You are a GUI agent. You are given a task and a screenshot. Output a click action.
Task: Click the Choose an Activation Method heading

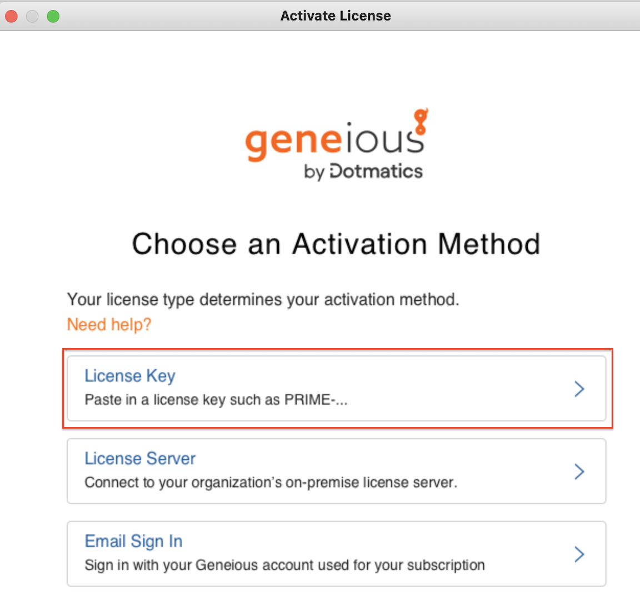(x=336, y=244)
